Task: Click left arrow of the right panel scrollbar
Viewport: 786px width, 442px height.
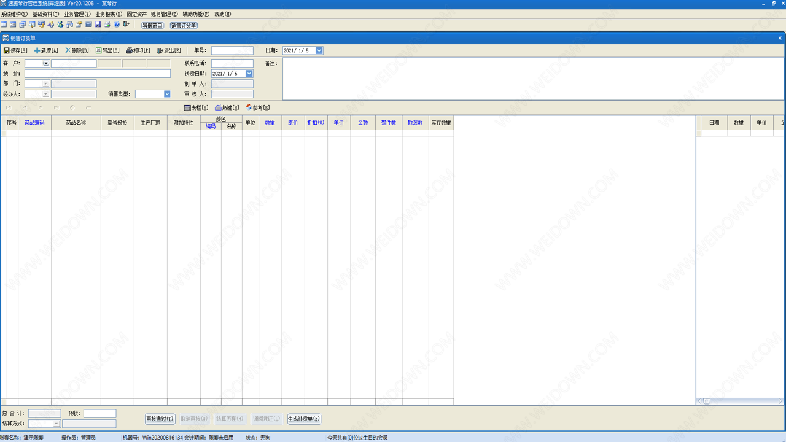Action: 699,401
